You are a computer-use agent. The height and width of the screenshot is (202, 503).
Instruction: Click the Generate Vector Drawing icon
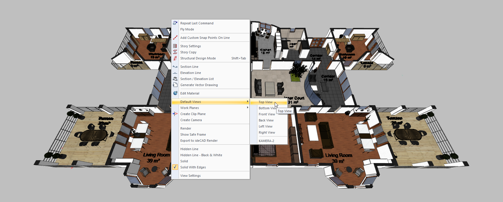[175, 85]
